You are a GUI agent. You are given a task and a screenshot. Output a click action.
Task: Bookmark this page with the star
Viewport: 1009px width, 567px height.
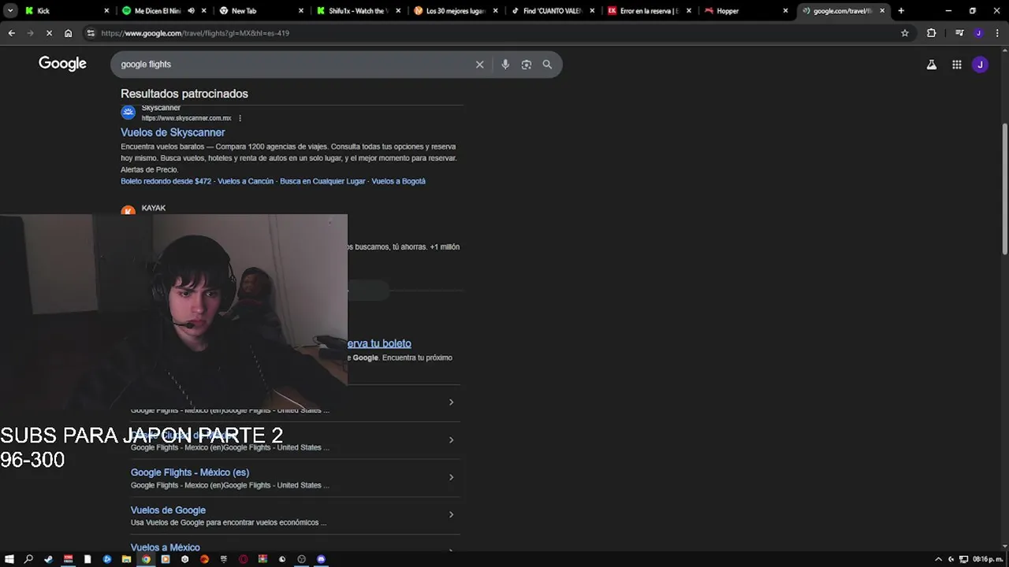click(905, 33)
